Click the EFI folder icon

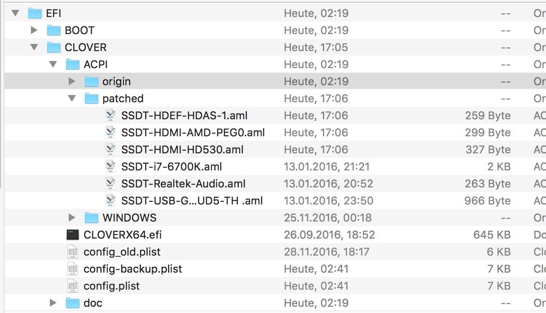point(35,13)
